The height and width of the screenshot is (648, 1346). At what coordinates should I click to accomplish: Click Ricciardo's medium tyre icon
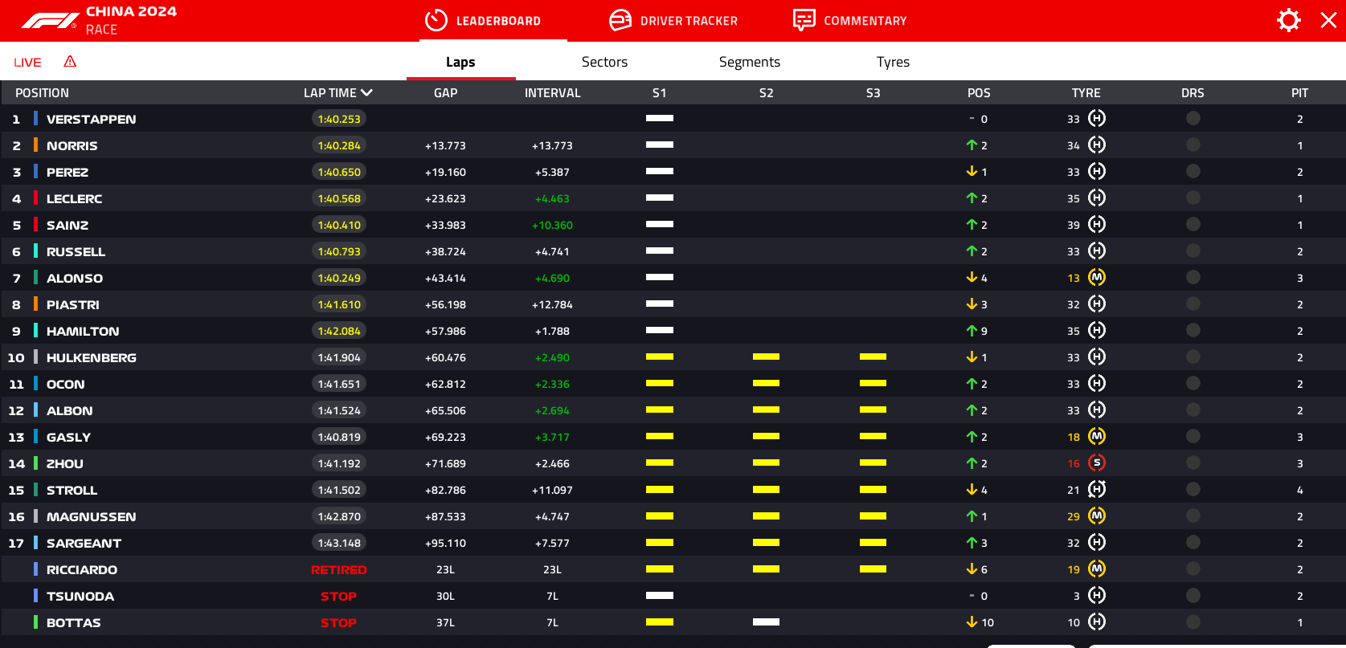[x=1097, y=569]
